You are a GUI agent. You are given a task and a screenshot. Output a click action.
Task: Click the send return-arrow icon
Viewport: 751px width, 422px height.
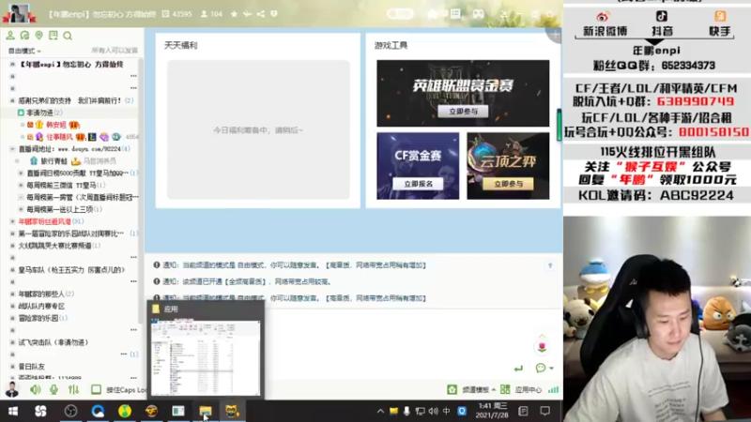click(x=518, y=368)
